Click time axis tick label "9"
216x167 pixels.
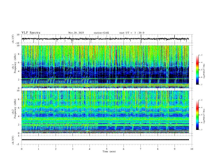(175, 149)
